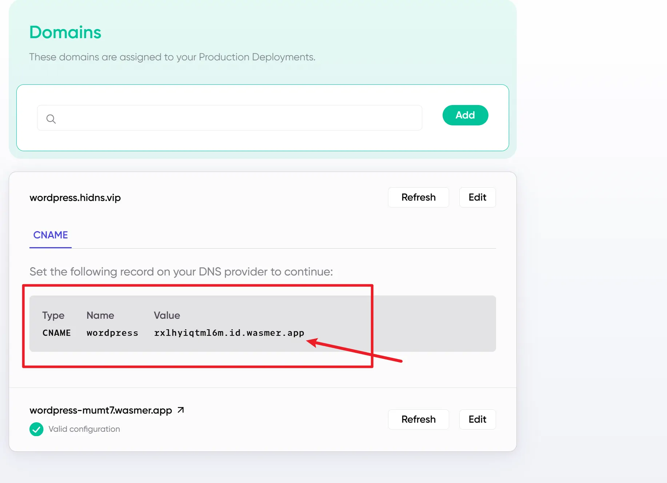
Task: Refresh the wordpress.hidns.vip domain
Action: 418,197
